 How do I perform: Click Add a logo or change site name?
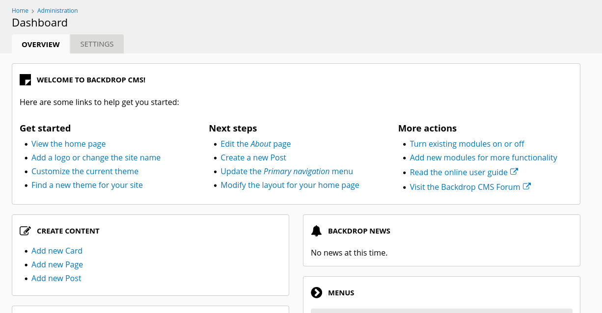96,157
